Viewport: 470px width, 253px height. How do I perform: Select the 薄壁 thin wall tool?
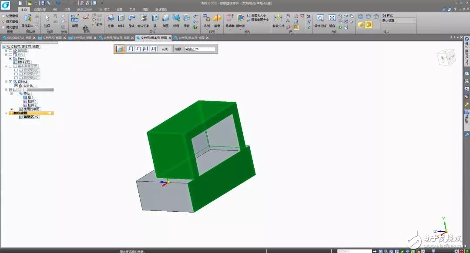pyautogui.click(x=186, y=21)
